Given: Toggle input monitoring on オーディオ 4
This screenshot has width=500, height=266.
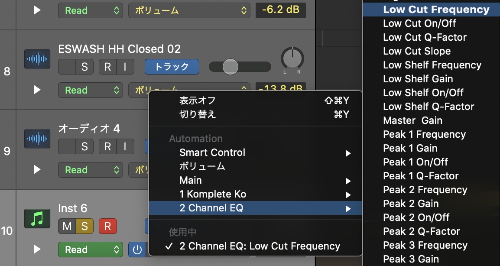Looking at the screenshot, I should pyautogui.click(x=125, y=146).
